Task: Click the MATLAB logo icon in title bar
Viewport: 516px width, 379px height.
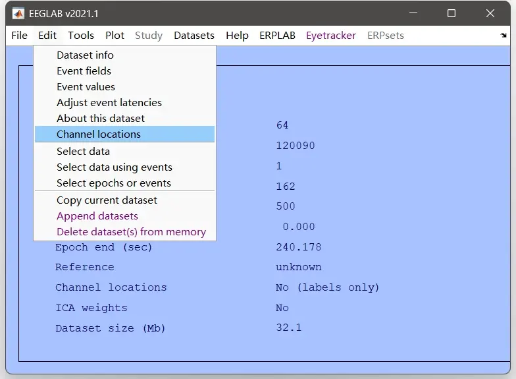Action: [18, 13]
